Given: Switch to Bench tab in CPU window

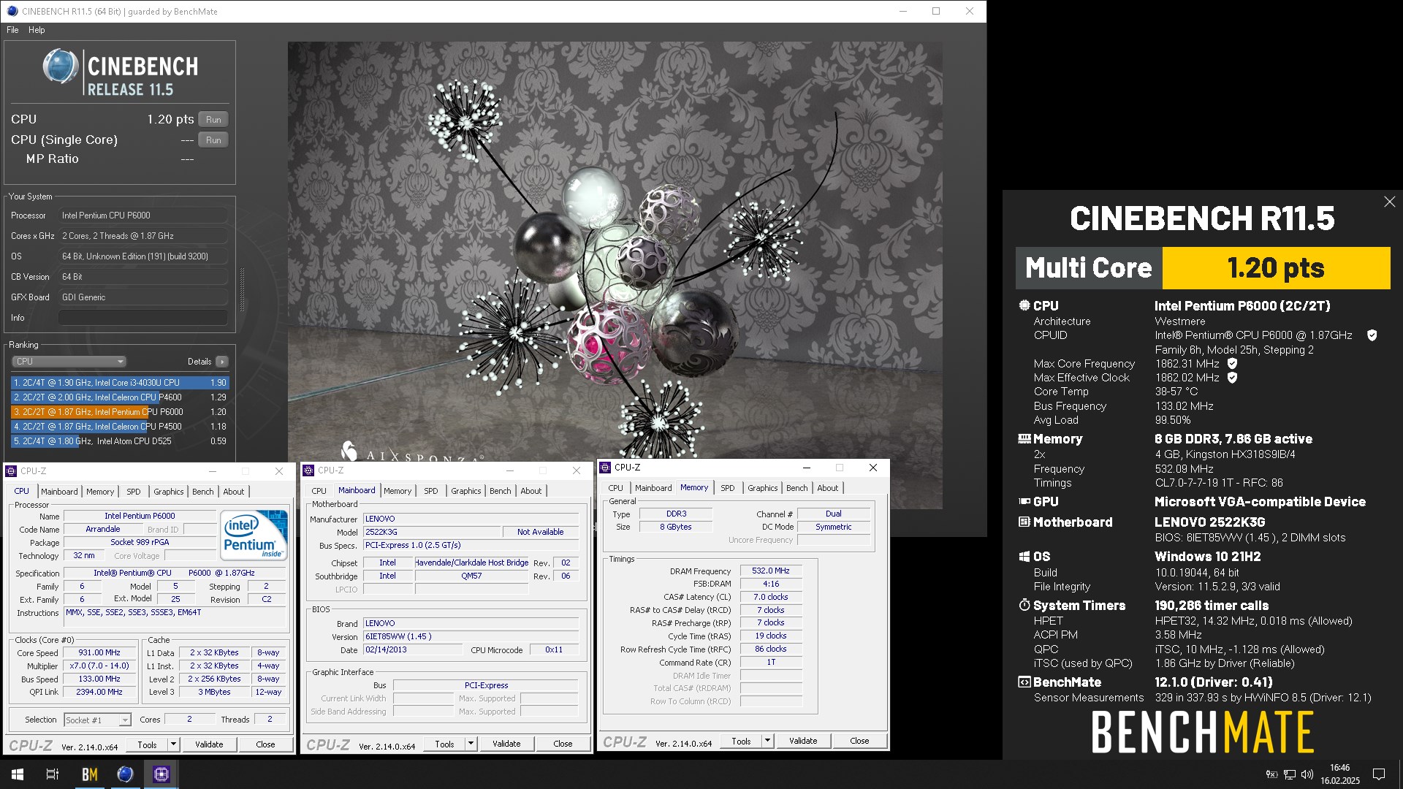Looking at the screenshot, I should (203, 492).
